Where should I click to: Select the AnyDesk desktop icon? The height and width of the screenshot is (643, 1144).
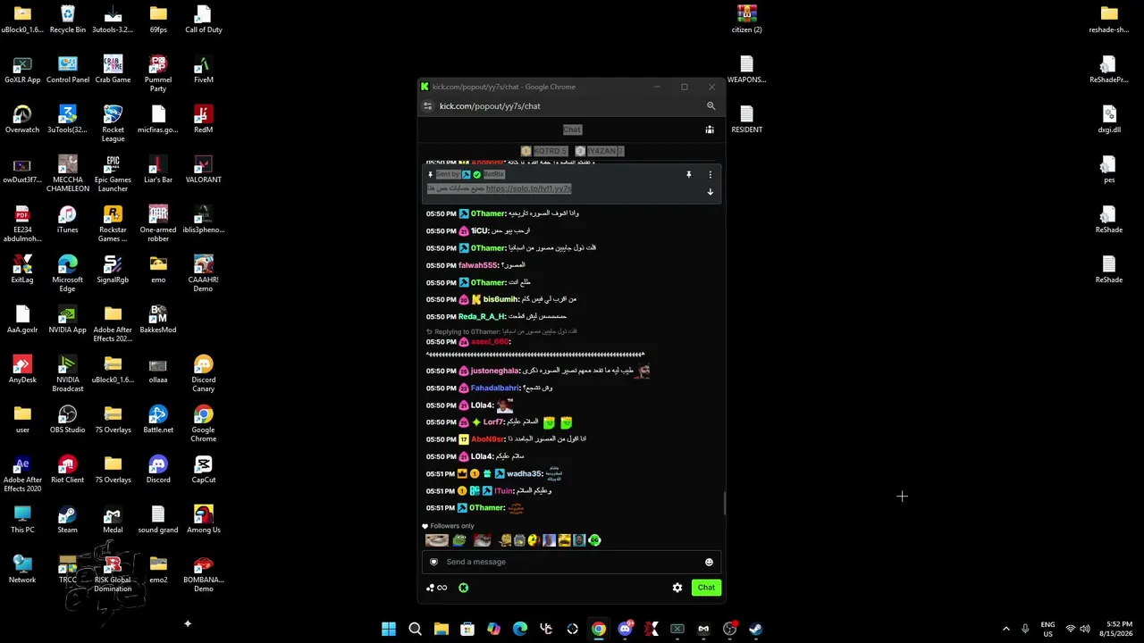[22, 370]
